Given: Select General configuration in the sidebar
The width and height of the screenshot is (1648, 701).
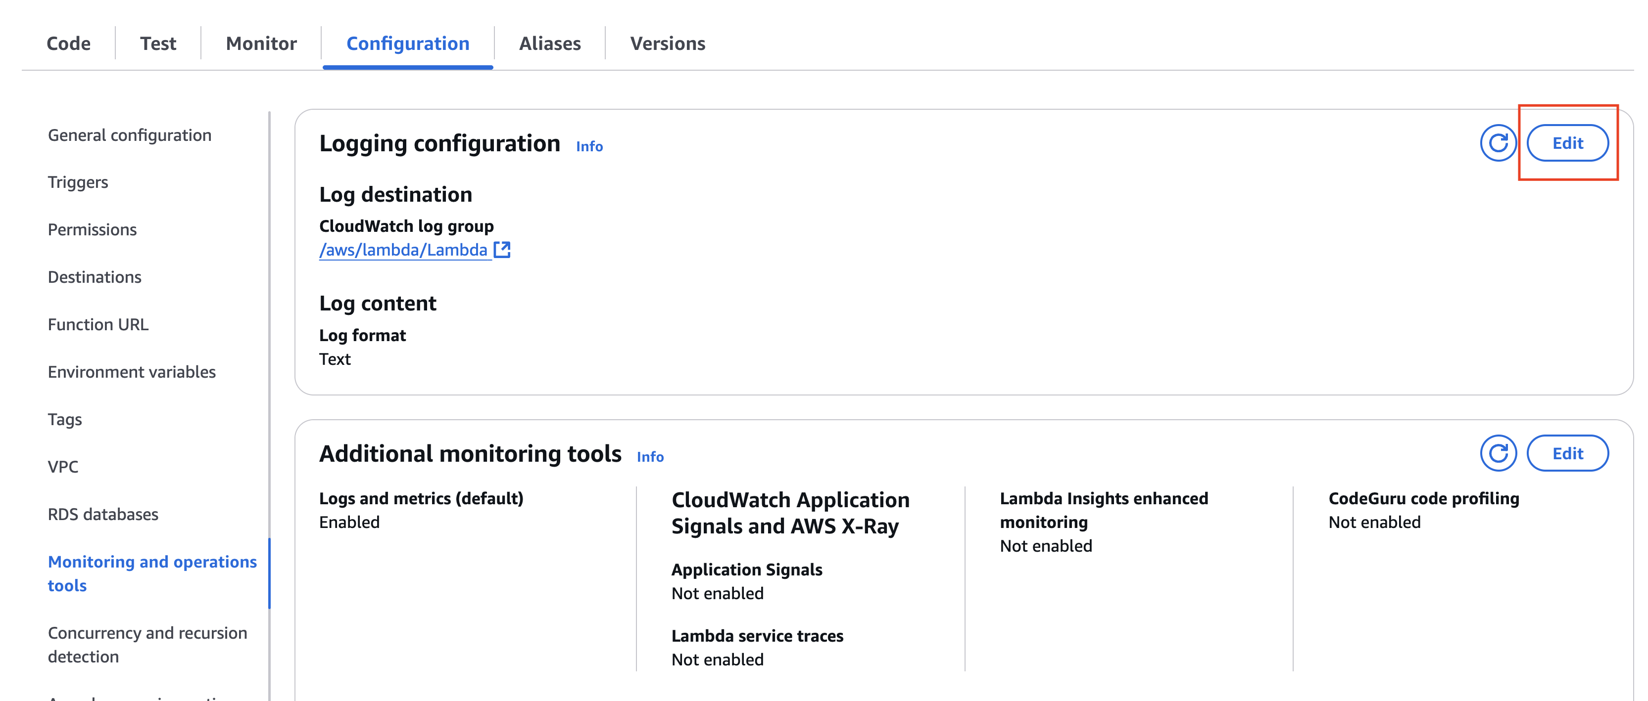Looking at the screenshot, I should coord(129,135).
